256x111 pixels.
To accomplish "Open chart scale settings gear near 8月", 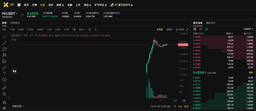I will [184, 101].
